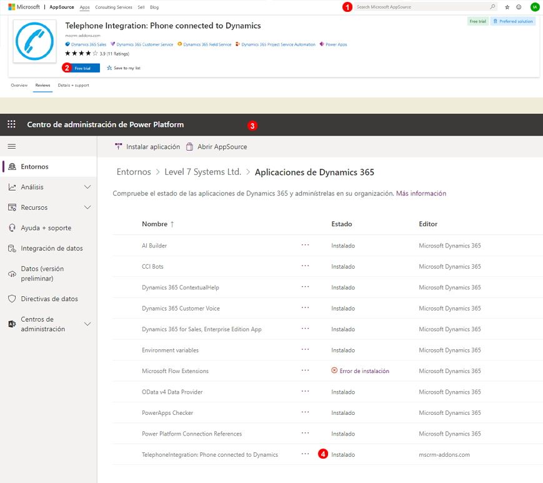
Task: Open more options for Microsoft Flow Extensions
Action: pos(305,370)
